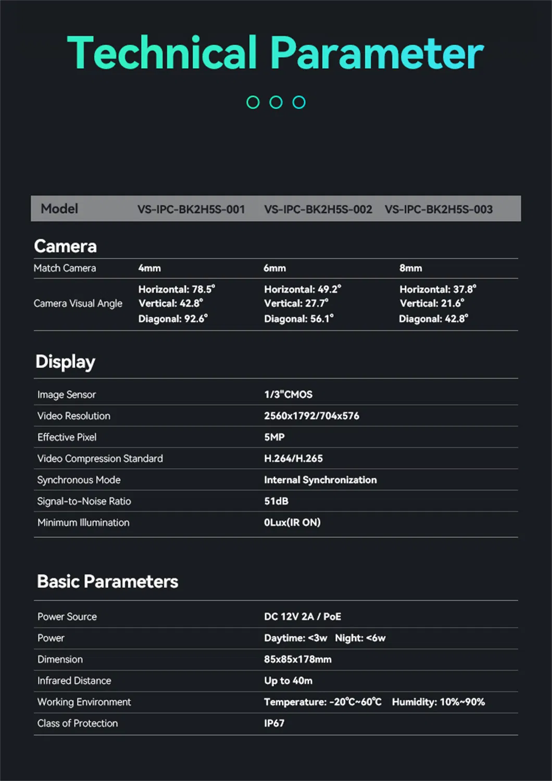Click the Working Environment temperature row
This screenshot has width=552, height=781.
coord(322,702)
